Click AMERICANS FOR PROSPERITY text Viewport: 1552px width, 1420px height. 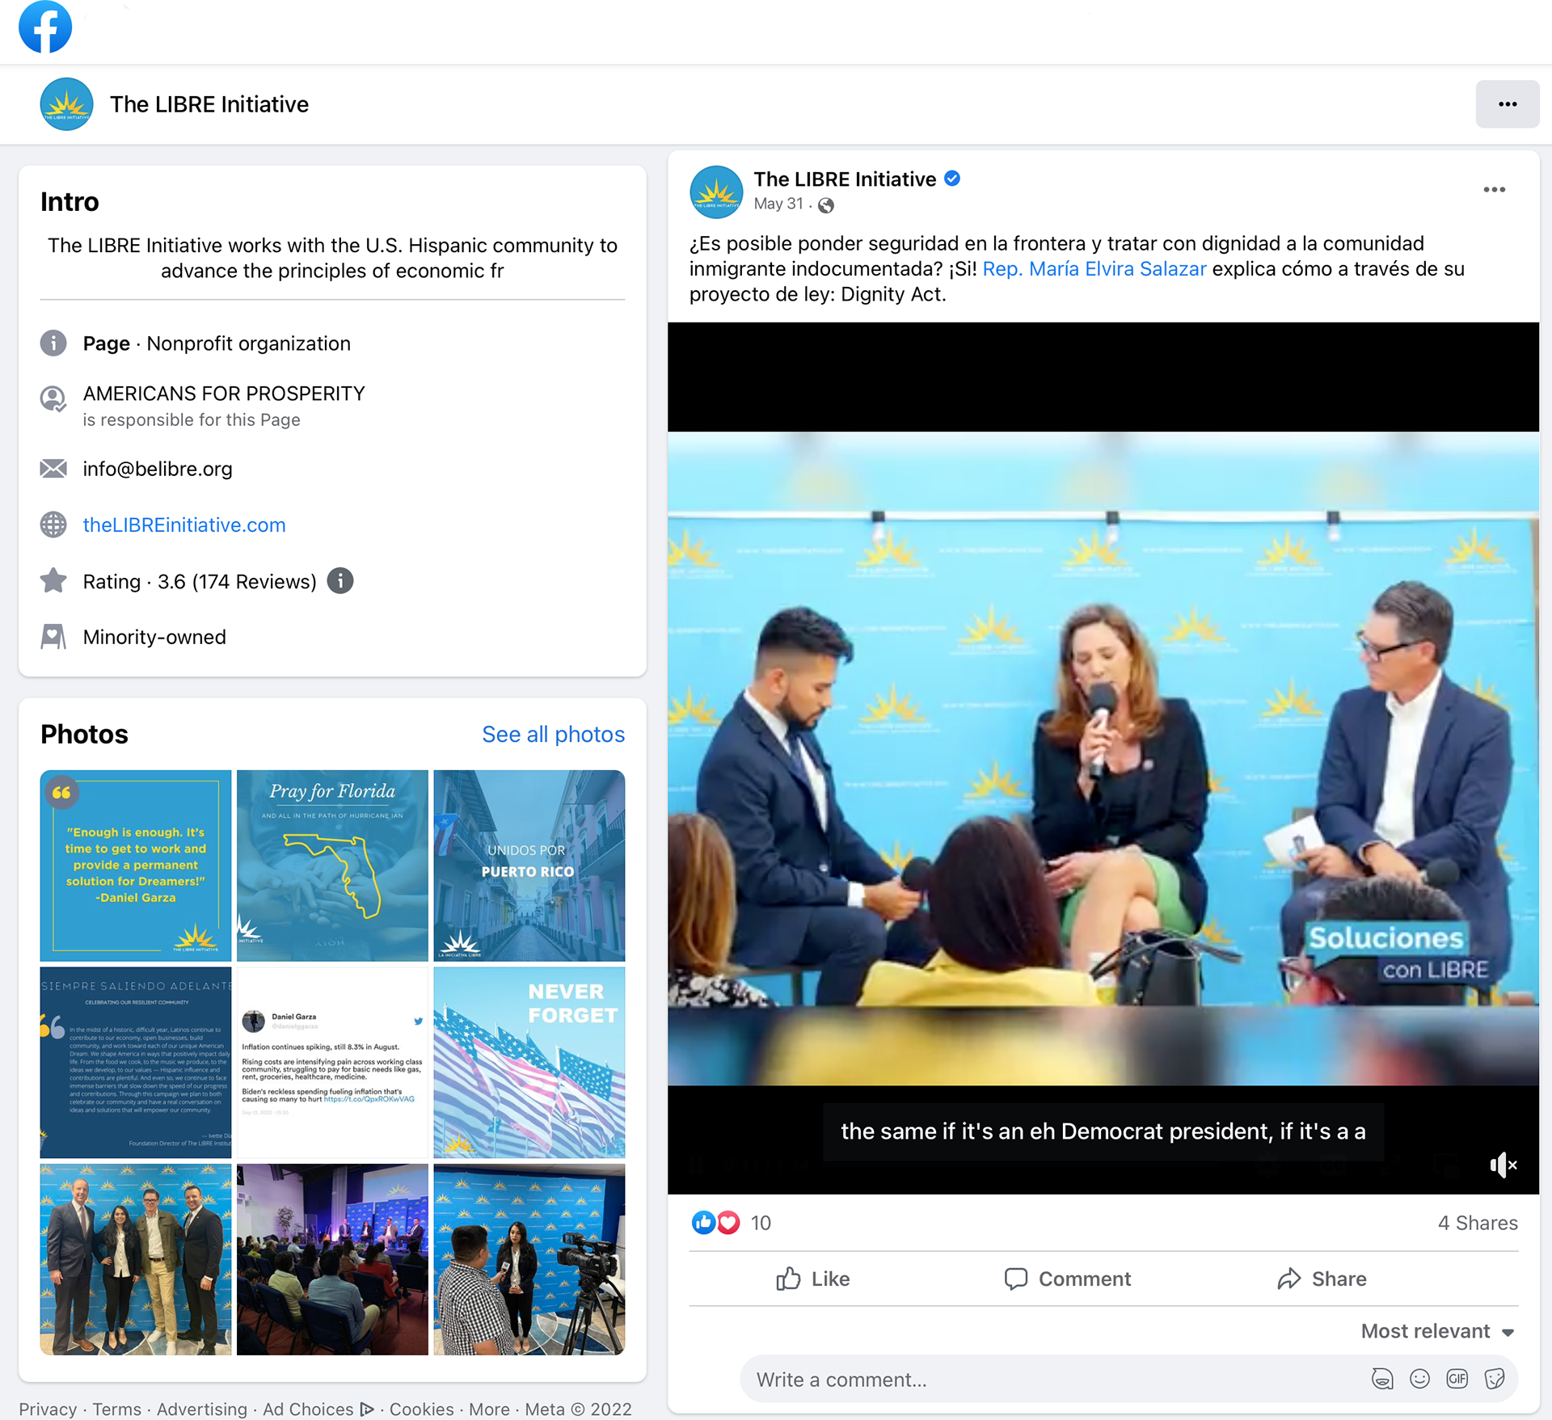pyautogui.click(x=224, y=394)
